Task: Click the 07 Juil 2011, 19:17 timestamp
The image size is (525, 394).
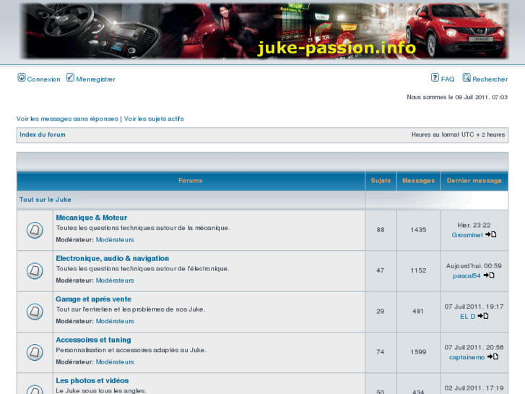Action: pyautogui.click(x=474, y=307)
